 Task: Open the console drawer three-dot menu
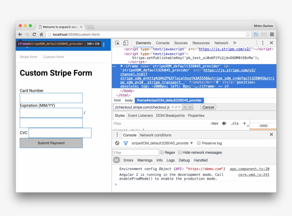click(117, 135)
